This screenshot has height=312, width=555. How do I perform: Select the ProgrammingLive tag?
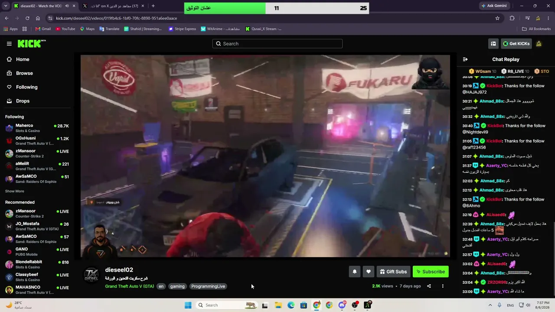coord(208,286)
